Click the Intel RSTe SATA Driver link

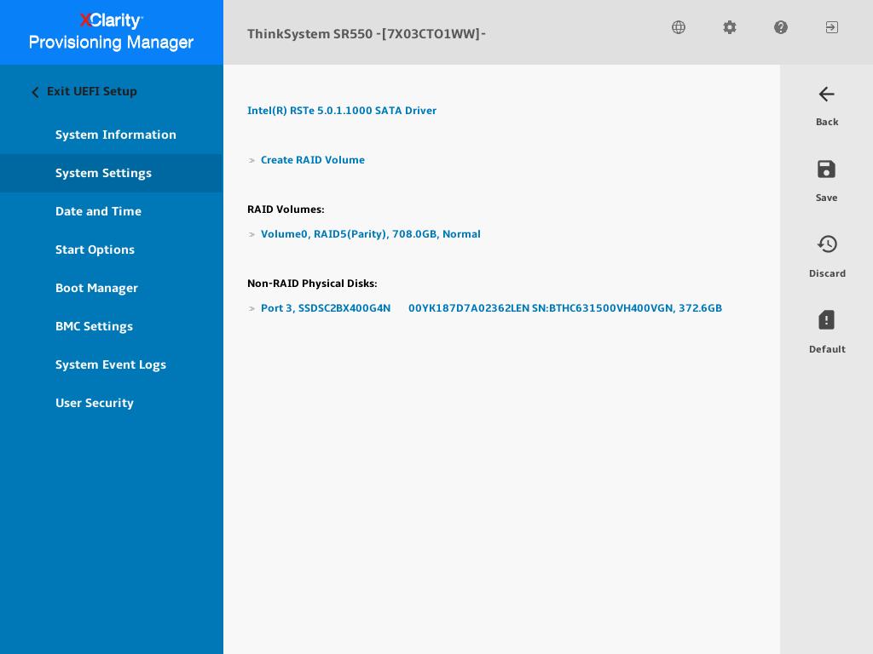[342, 111]
